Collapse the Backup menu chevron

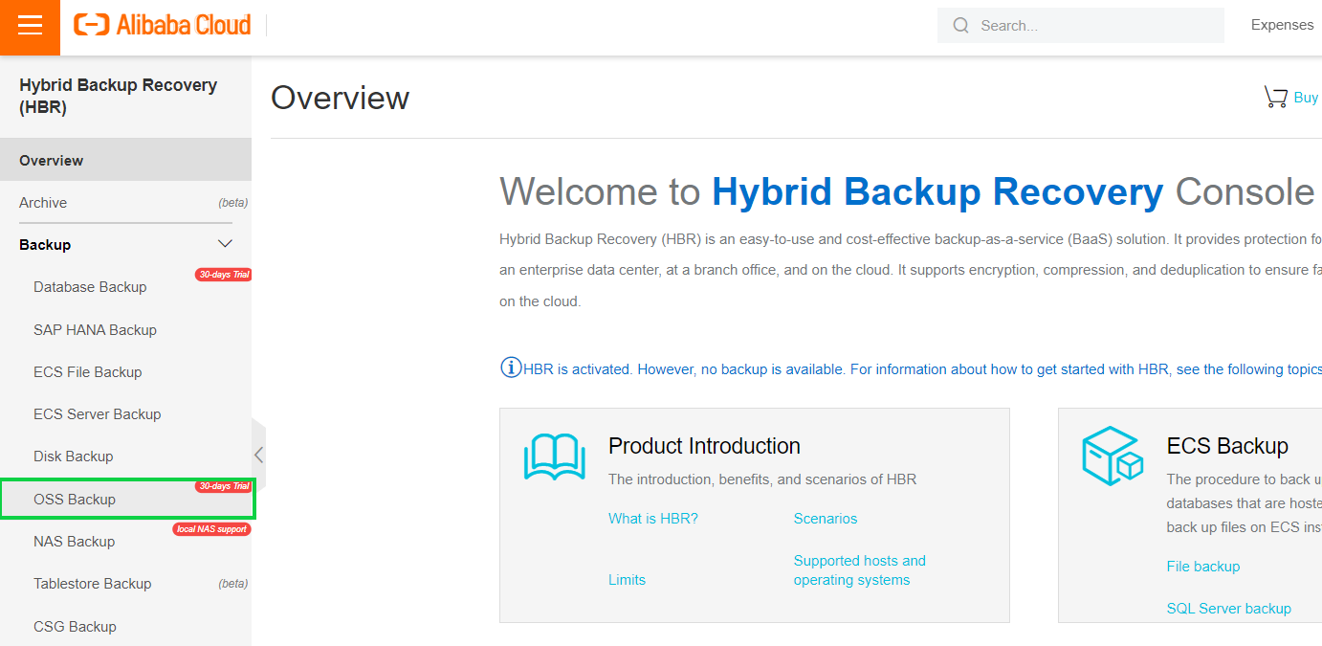coord(226,244)
